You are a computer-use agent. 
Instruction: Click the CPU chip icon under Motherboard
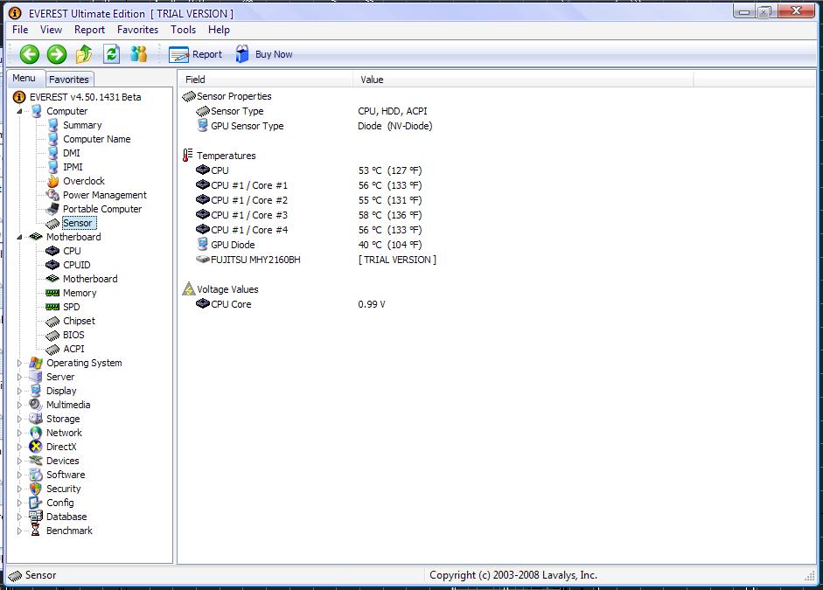(52, 251)
